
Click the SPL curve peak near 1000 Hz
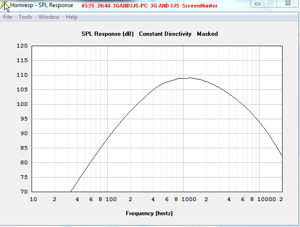click(x=189, y=78)
